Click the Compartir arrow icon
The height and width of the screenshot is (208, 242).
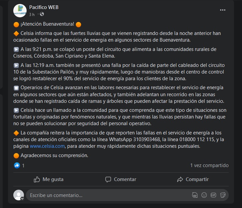[180, 179]
